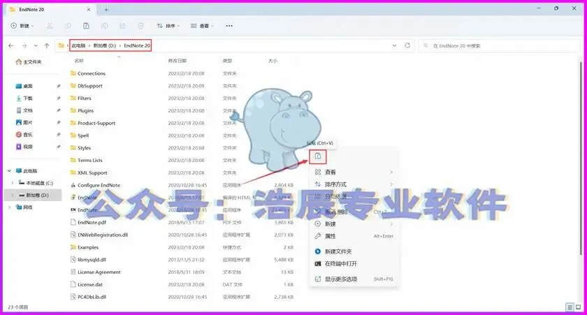
Task: Open the three-dots See more menu
Action: [229, 26]
